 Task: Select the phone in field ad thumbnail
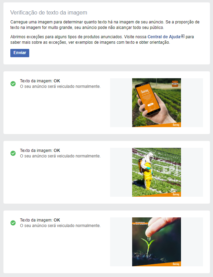[x=157, y=103]
